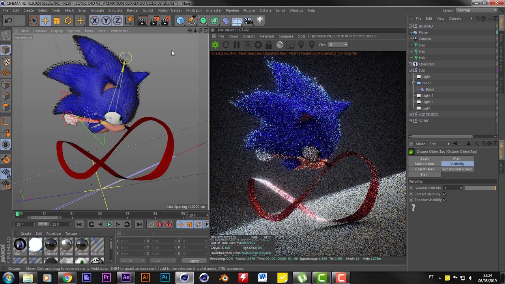
Task: Click Render View clapperboard icon
Action: [142, 21]
